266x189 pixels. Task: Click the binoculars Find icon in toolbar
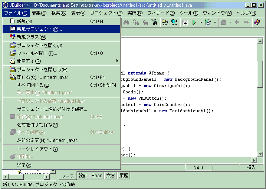click(x=126, y=22)
